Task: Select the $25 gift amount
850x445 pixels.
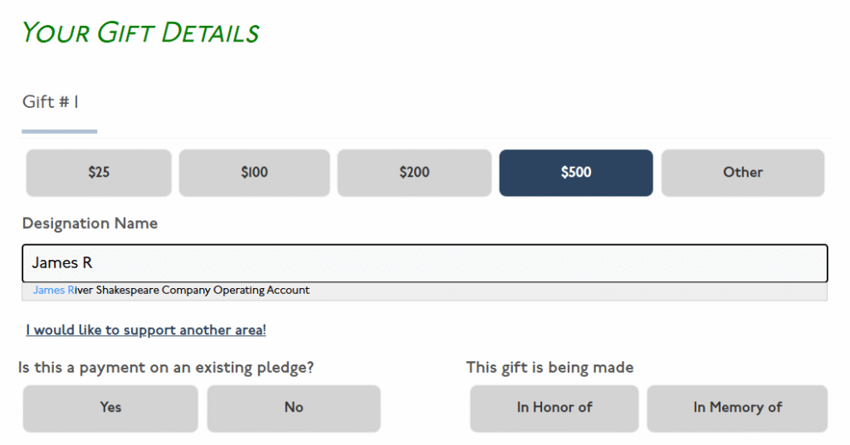Action: click(99, 173)
